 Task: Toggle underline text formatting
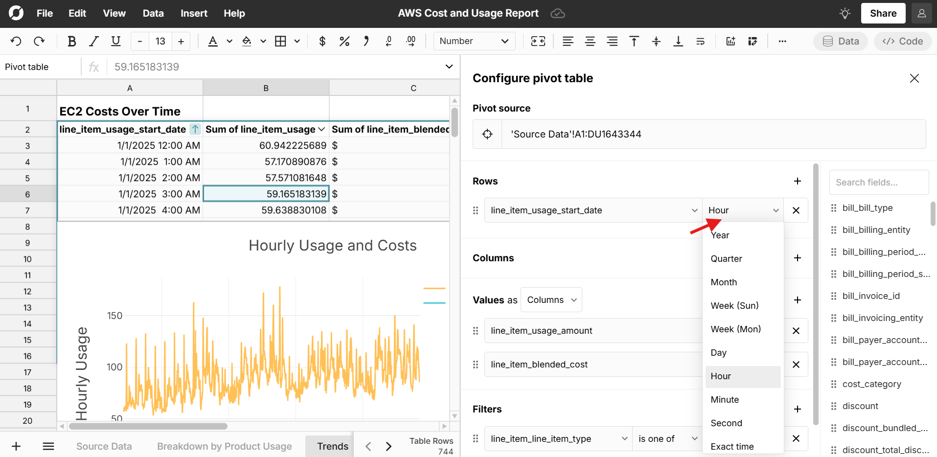point(115,41)
